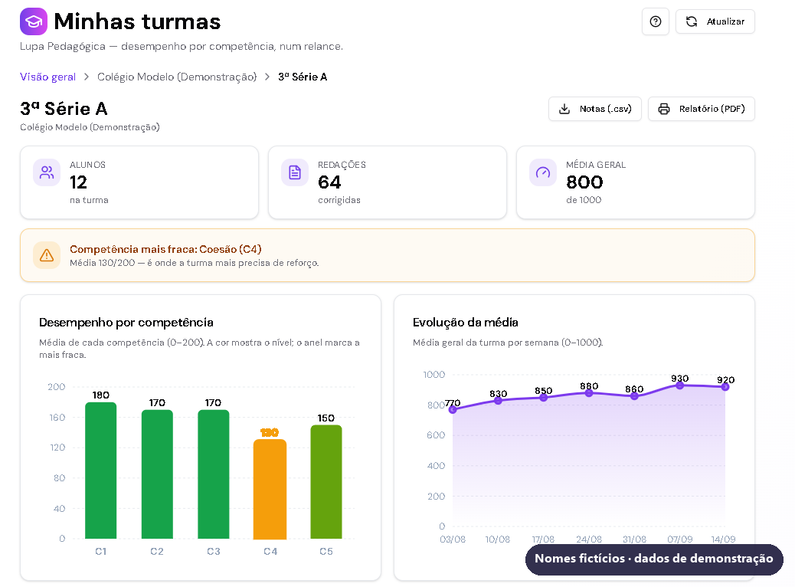Viewport: 795px width, 587px height.
Task: Click the Média geral value 800
Action: [x=584, y=182]
